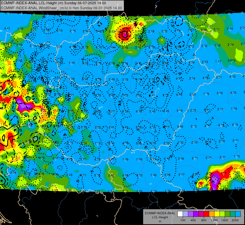The image size is (245, 225).
Task: Click the wind shear value 1.47
Action: [x=218, y=61]
